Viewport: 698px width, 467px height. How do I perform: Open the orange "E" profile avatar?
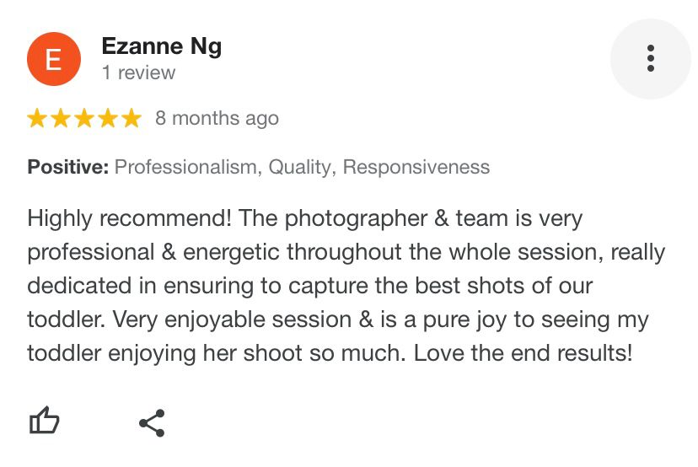(54, 59)
